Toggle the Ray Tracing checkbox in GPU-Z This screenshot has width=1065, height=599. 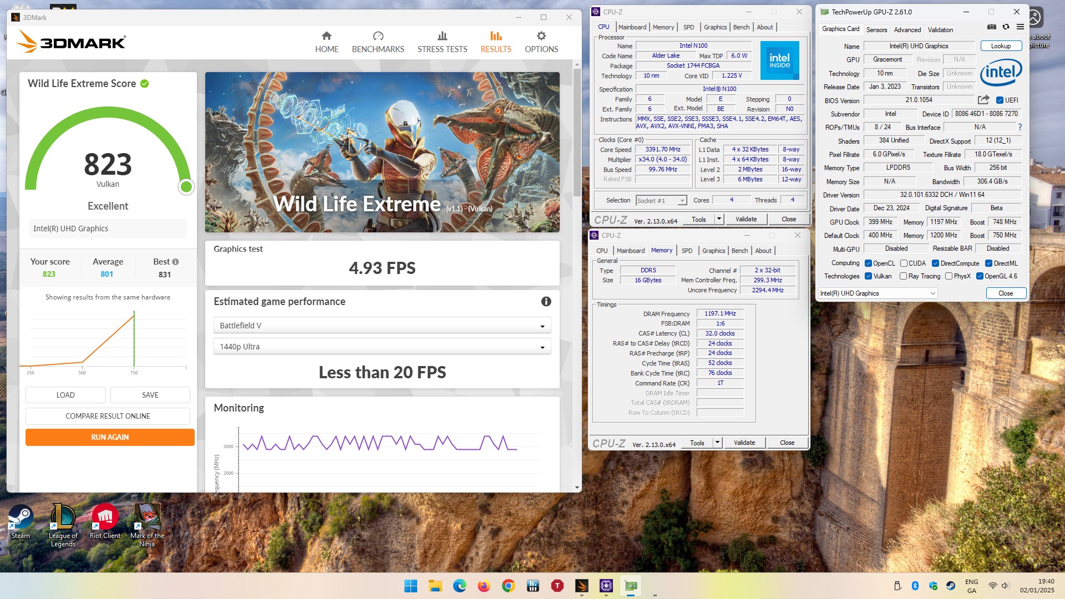pyautogui.click(x=903, y=276)
